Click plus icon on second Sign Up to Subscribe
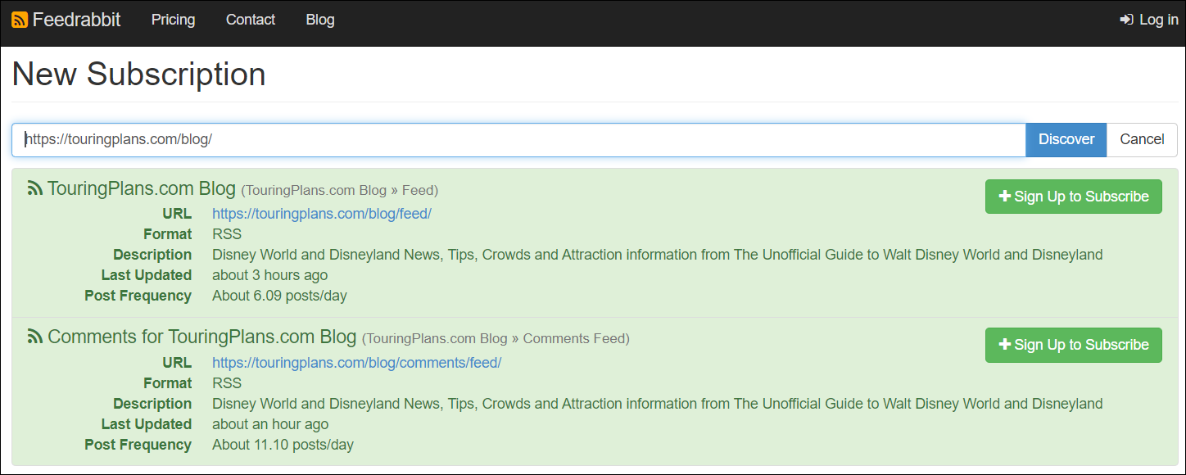Screen dimensions: 1186x475 click(1005, 345)
